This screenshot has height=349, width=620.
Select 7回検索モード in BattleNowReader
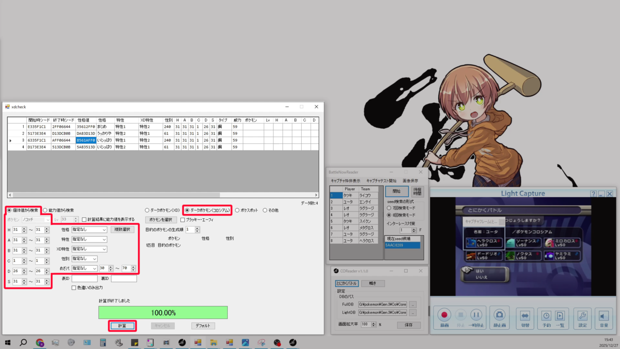401,208
